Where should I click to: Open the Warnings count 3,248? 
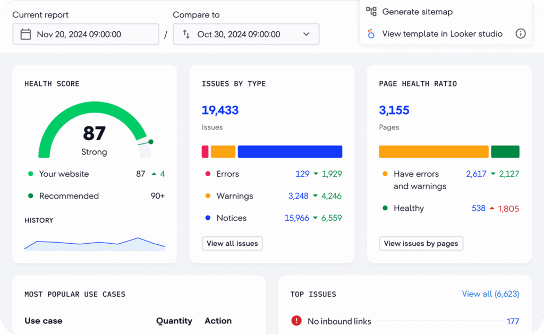point(298,196)
